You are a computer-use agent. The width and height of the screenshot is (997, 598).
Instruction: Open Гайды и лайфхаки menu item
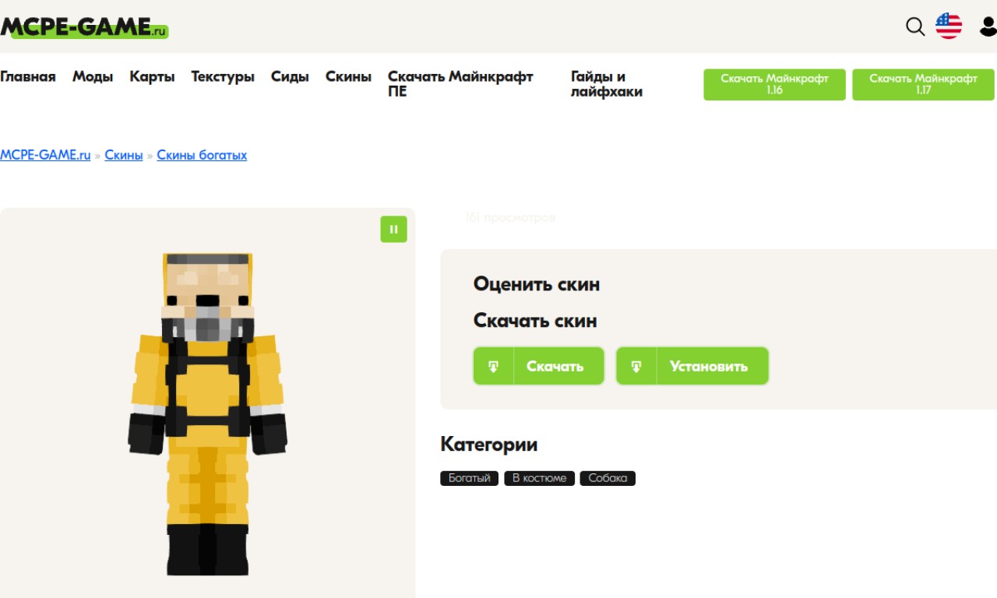(x=607, y=84)
